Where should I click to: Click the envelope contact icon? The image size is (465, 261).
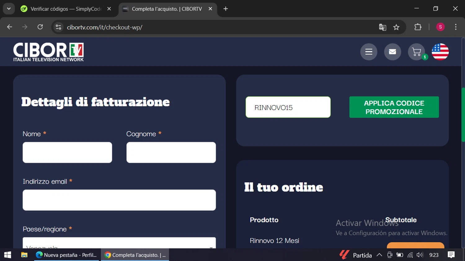click(392, 52)
